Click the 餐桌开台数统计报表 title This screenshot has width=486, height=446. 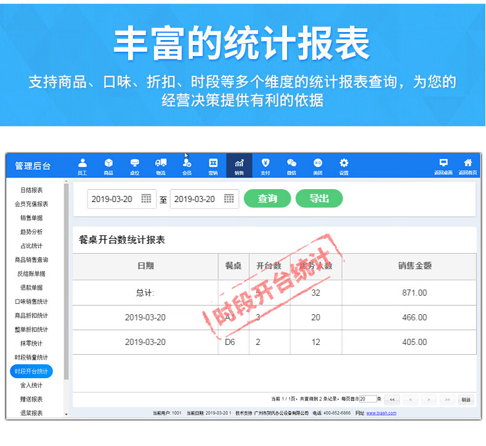122,240
